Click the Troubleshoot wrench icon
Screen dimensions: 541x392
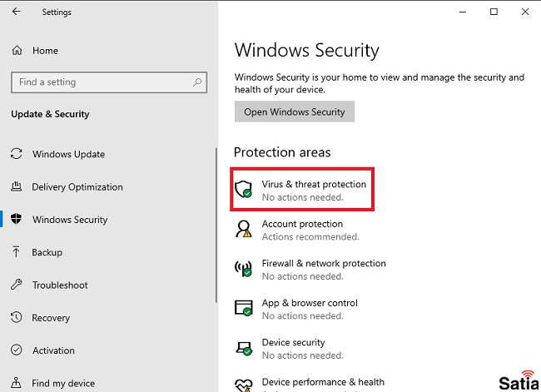[16, 285]
